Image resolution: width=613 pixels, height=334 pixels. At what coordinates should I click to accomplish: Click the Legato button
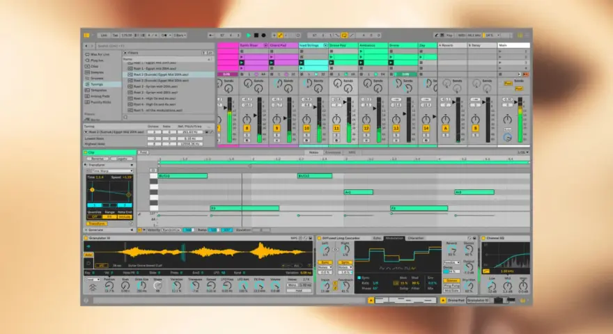122,159
